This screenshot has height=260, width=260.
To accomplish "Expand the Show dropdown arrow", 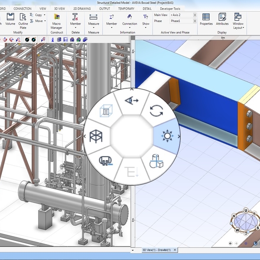I will tap(146, 28).
